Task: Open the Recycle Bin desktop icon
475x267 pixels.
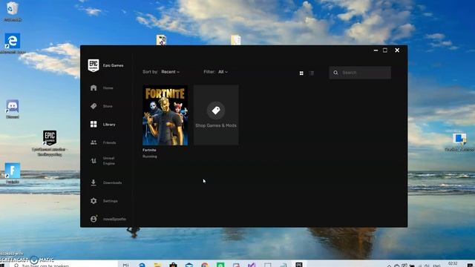Action: [13, 12]
